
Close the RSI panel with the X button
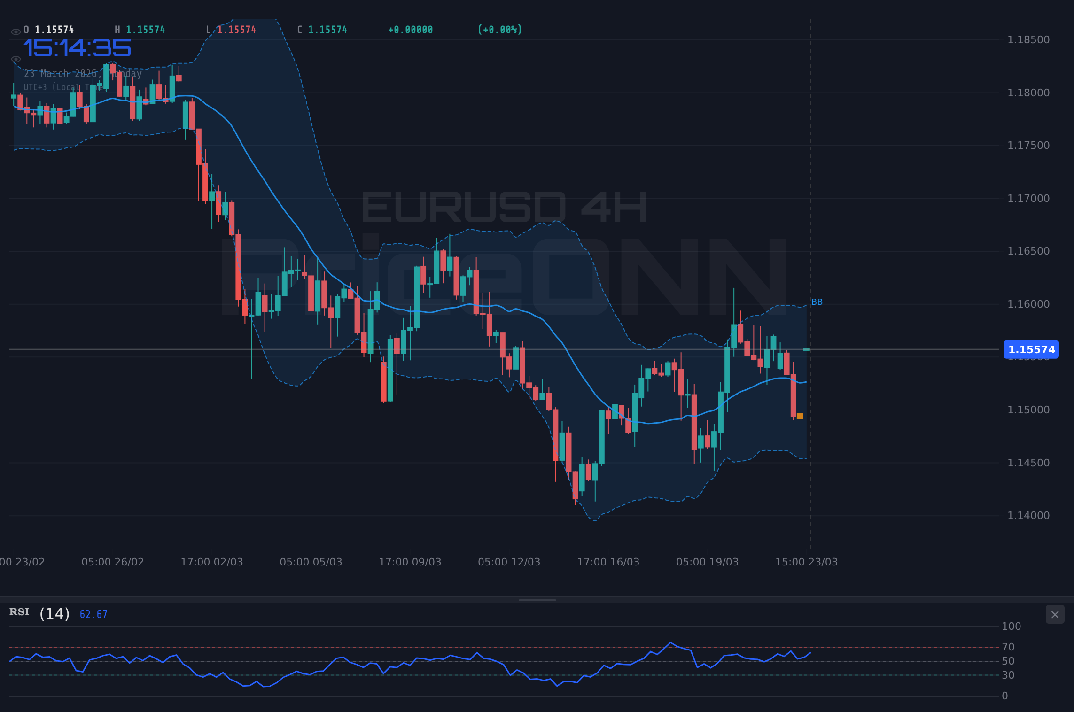[x=1055, y=614]
